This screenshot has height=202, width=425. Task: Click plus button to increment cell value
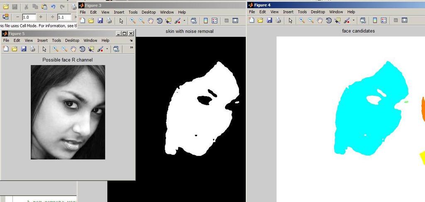(x=41, y=17)
